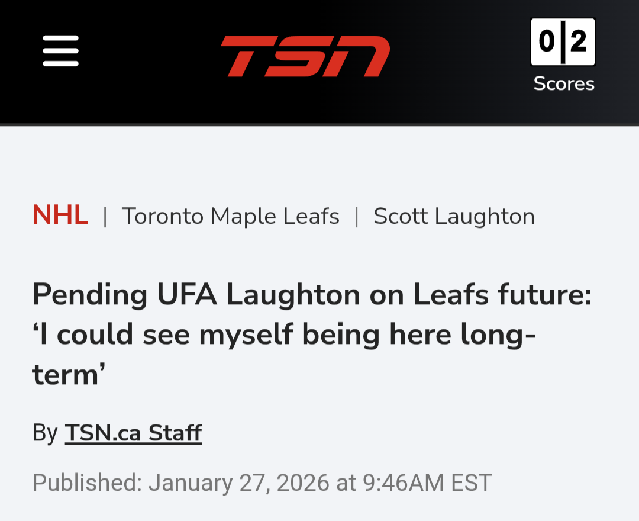Click the By text before the author
The width and height of the screenshot is (639, 521).
(45, 433)
